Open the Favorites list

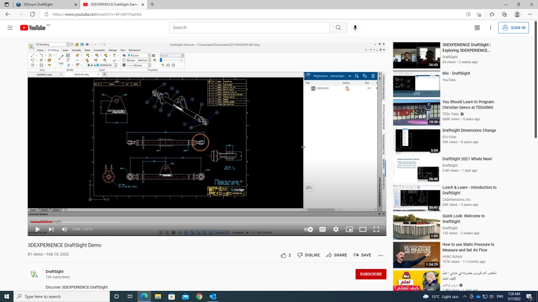coord(492,15)
